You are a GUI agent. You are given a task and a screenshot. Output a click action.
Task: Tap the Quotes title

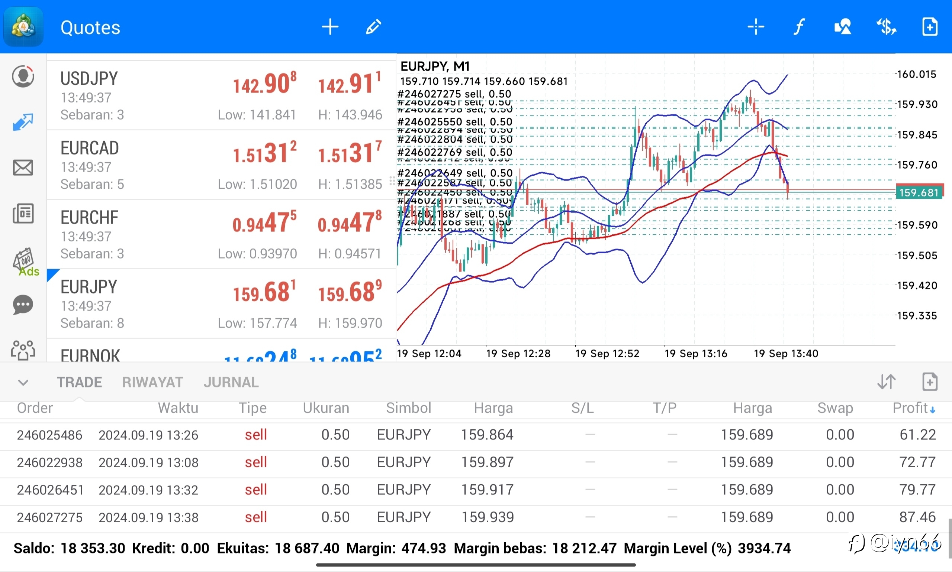[90, 28]
